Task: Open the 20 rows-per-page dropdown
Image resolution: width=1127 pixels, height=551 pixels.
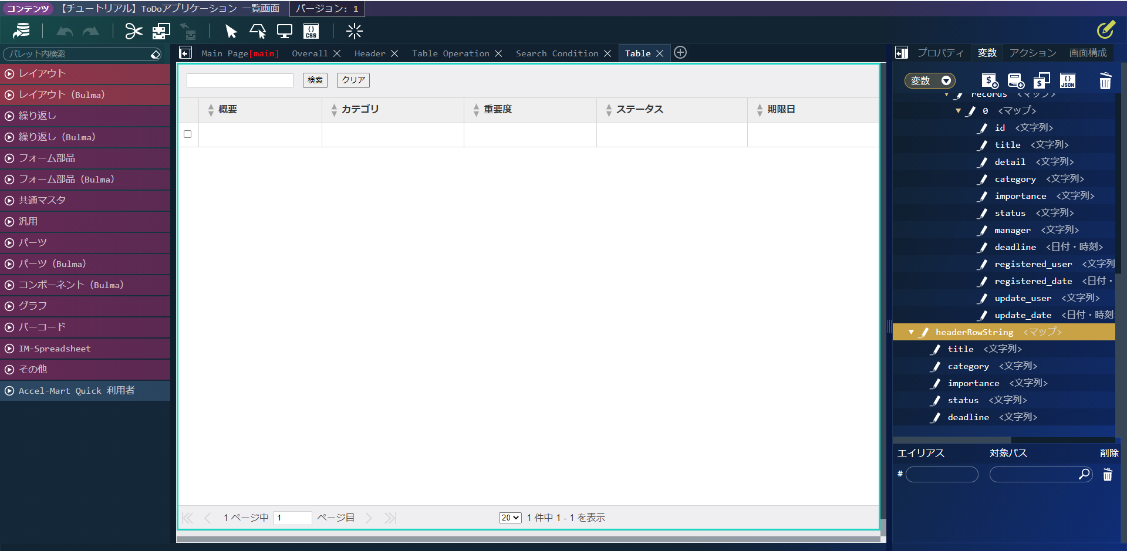Action: pyautogui.click(x=510, y=518)
